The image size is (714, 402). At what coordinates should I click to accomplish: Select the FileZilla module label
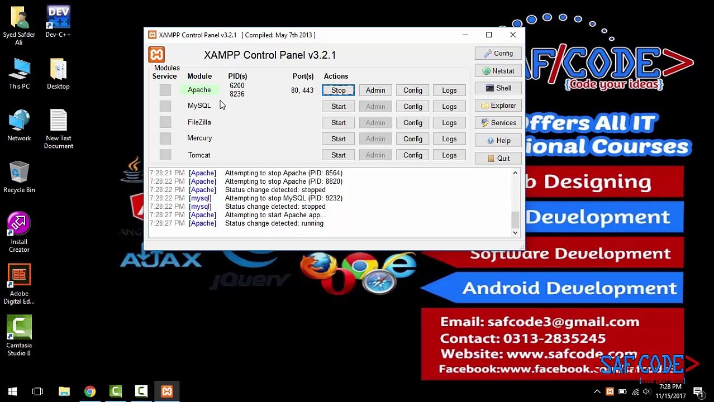[x=199, y=122]
